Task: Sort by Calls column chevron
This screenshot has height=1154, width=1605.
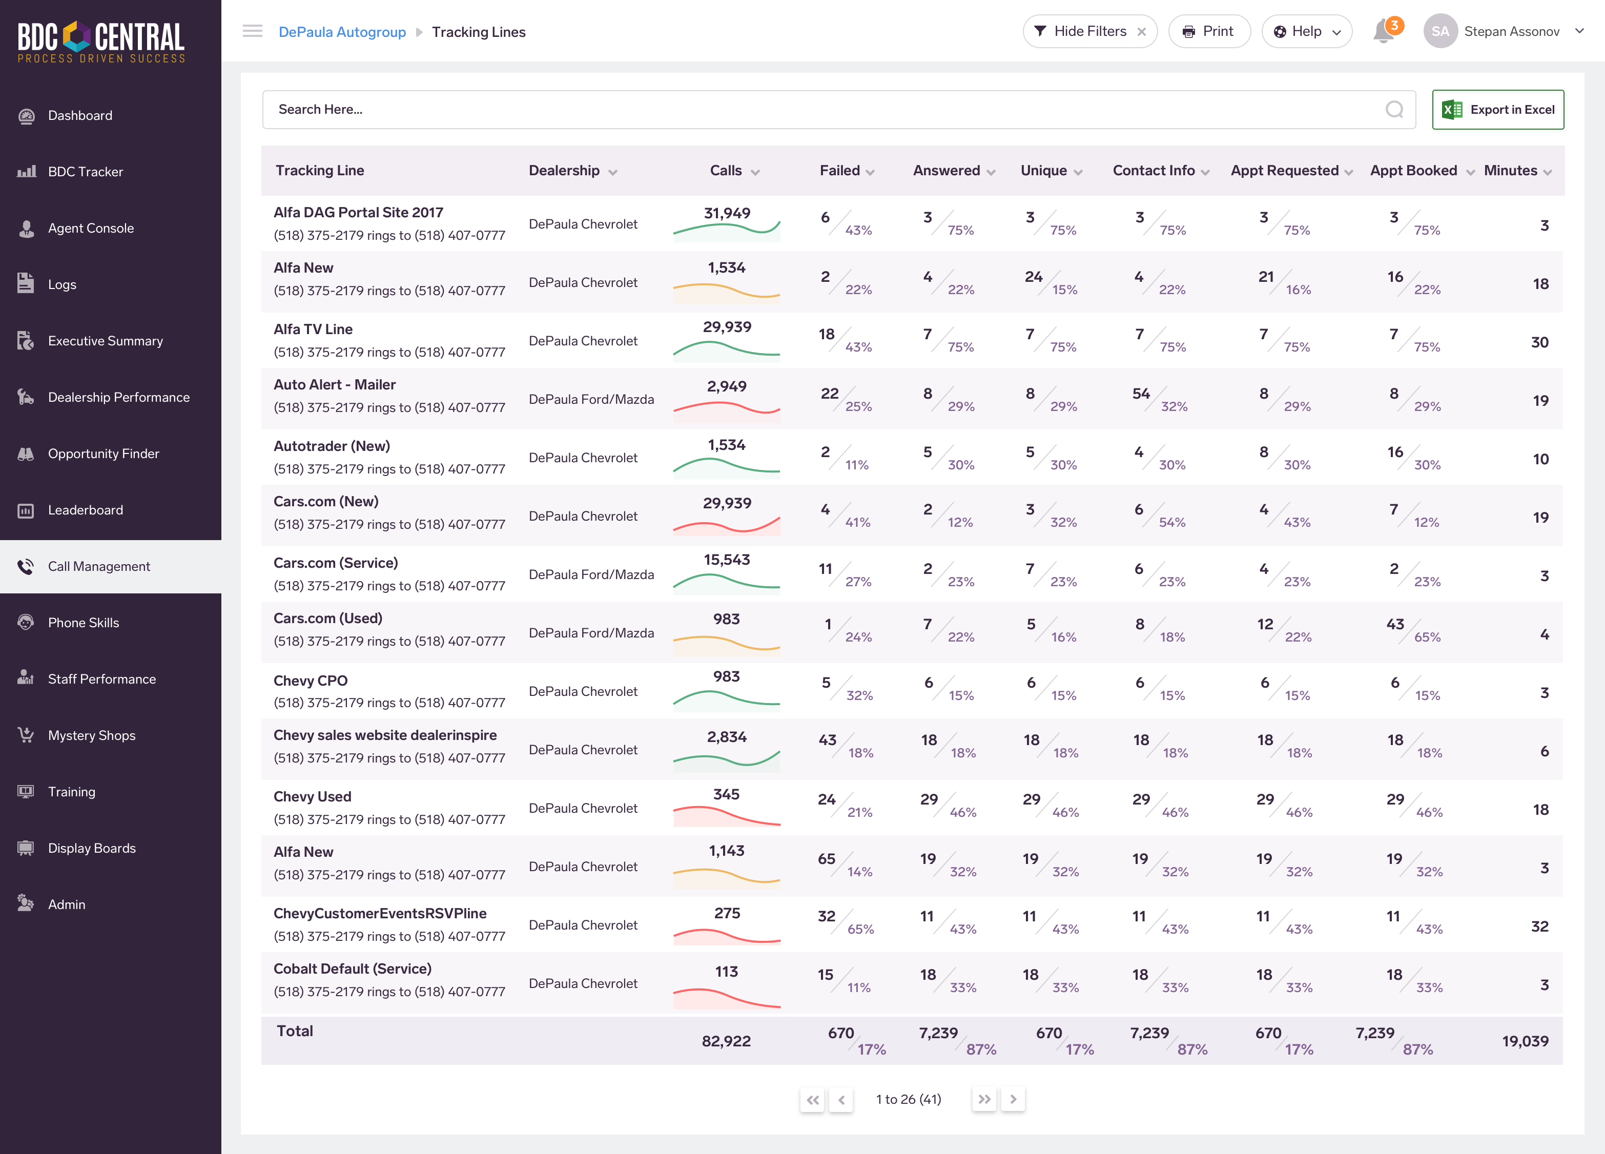Action: pos(755,172)
